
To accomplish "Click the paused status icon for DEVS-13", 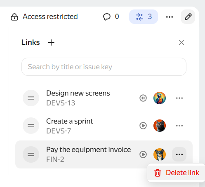I will [143, 98].
